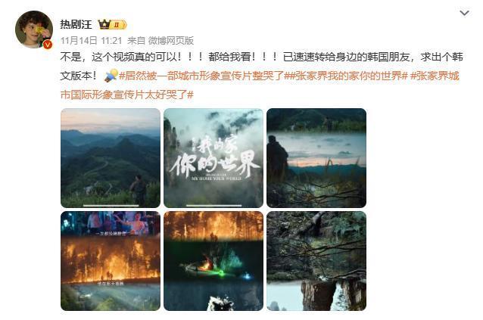Screen dimensions: 483x320
Task: Click the 微博网页版 source link
Action: (171, 41)
